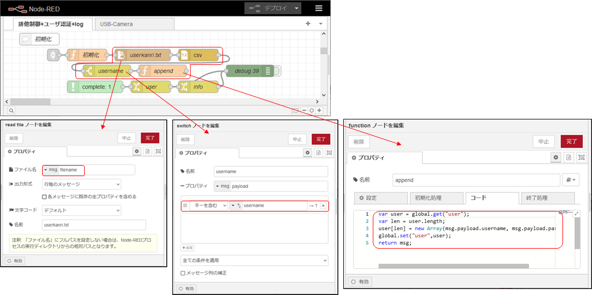Expand the デプロイ deploy options arrow
592x295 pixels.
coord(296,8)
